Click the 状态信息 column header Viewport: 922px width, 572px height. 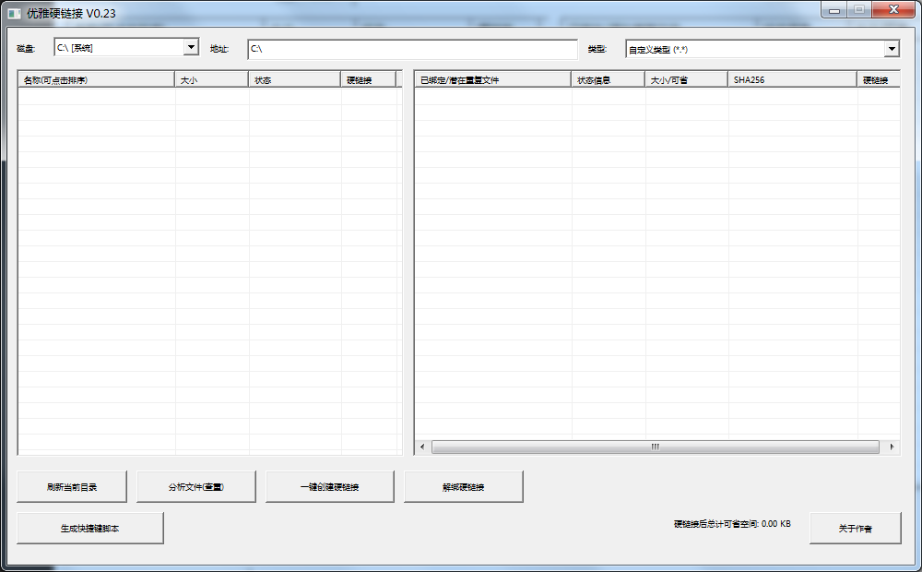[x=608, y=80]
